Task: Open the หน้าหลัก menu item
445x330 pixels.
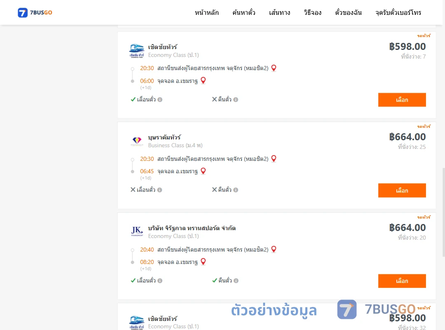Action: [x=206, y=12]
